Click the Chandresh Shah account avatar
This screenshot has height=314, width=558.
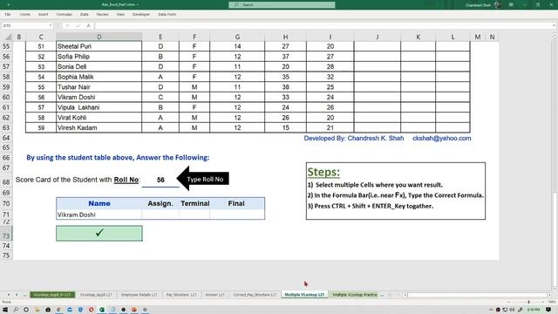[498, 4]
